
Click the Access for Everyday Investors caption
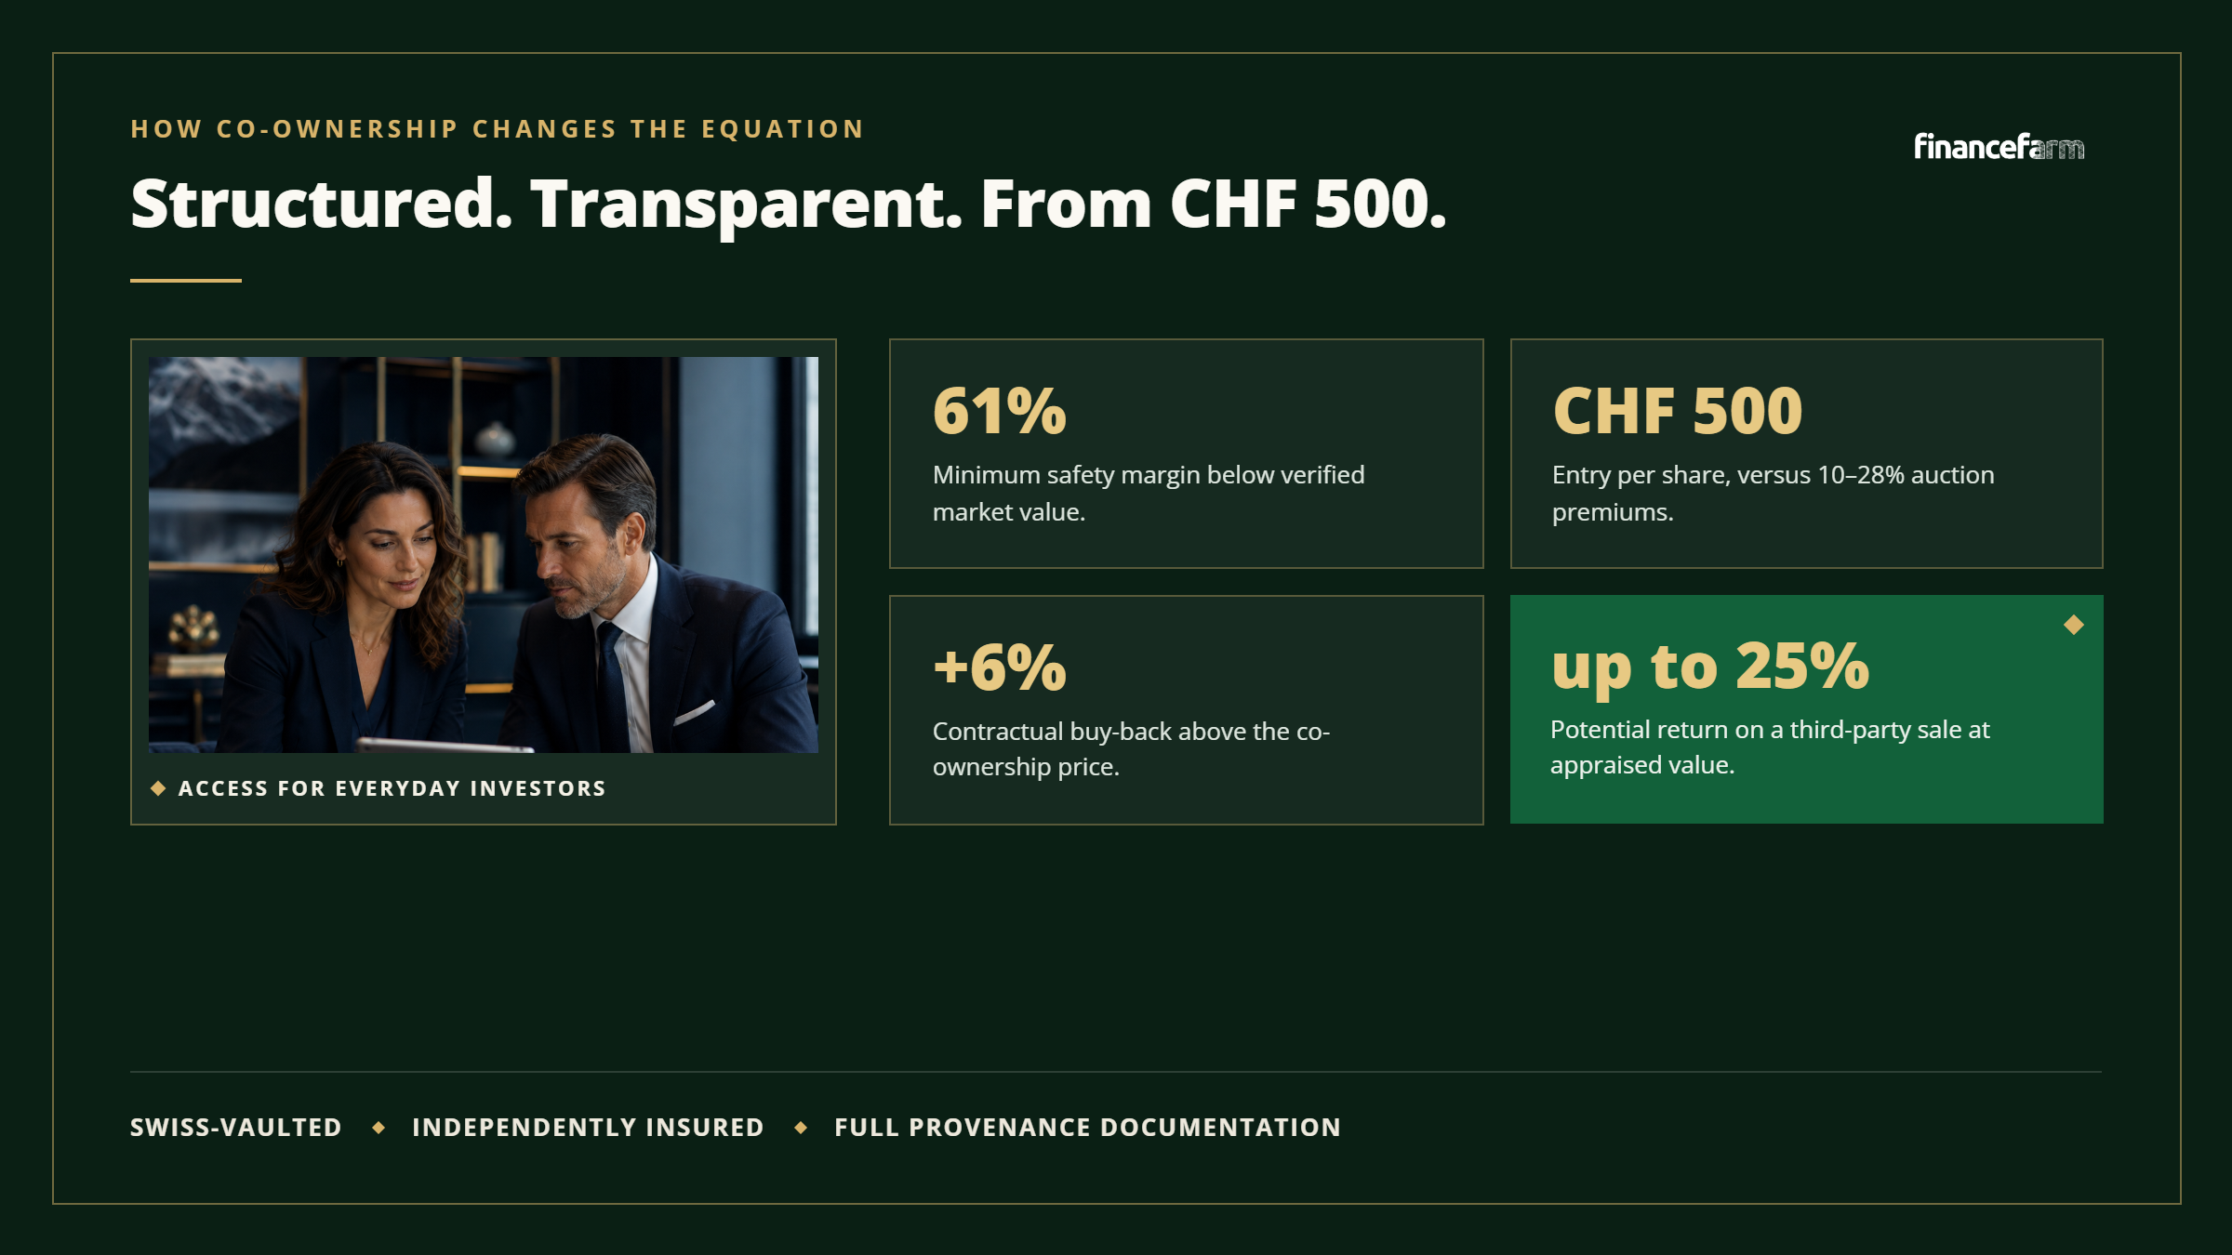392,788
